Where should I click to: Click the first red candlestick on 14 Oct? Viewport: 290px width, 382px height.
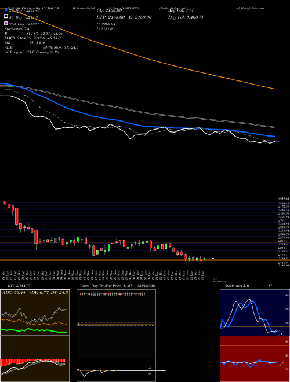(x=5, y=203)
